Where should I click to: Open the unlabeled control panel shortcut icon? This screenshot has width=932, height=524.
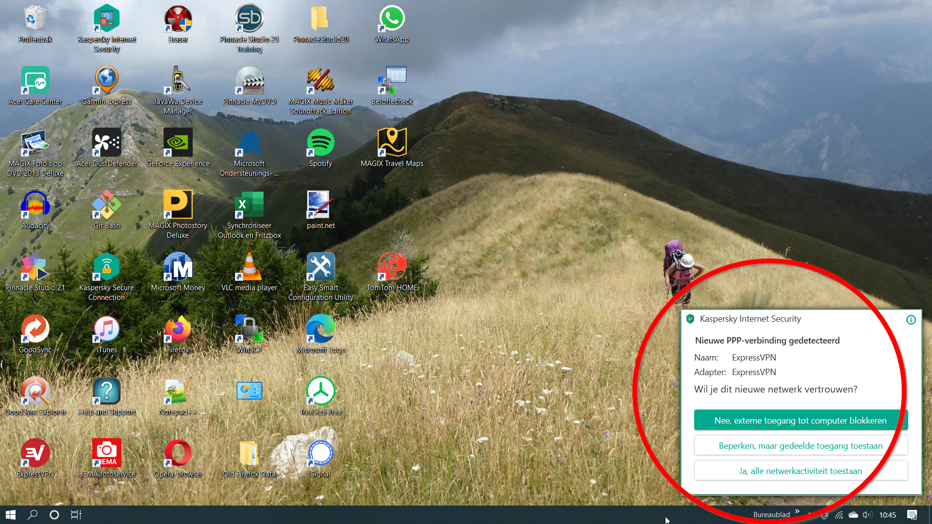click(250, 391)
